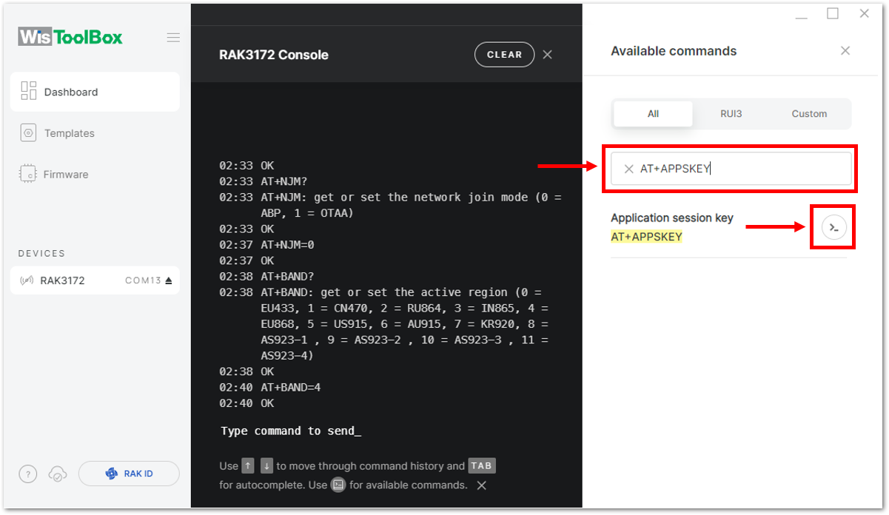Screen dimensions: 889x515
Task: Click the down arrow key hint icon
Action: 266,466
